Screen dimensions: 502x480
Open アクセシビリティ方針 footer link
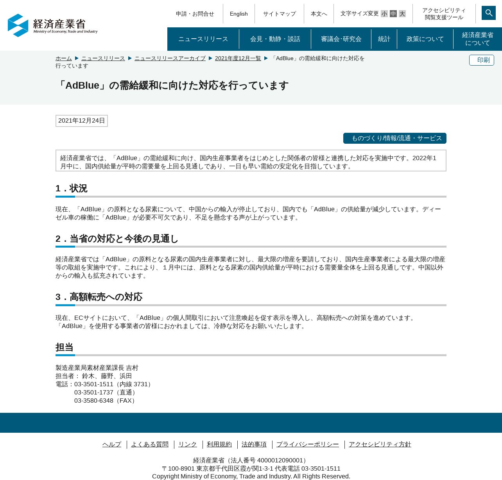pos(380,444)
